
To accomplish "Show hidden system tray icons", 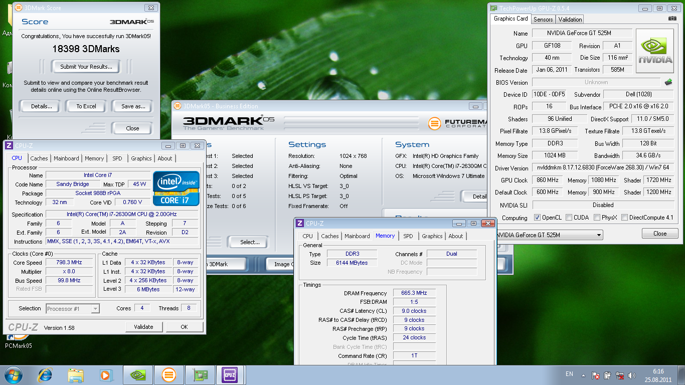I will pos(583,375).
